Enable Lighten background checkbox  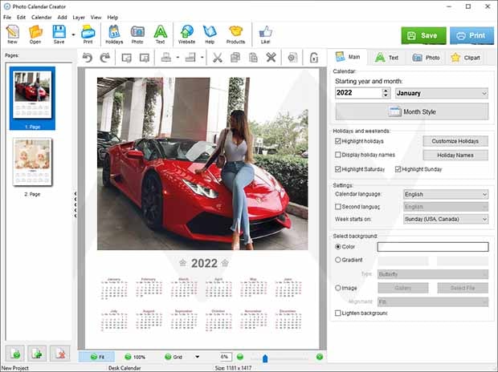coord(338,313)
